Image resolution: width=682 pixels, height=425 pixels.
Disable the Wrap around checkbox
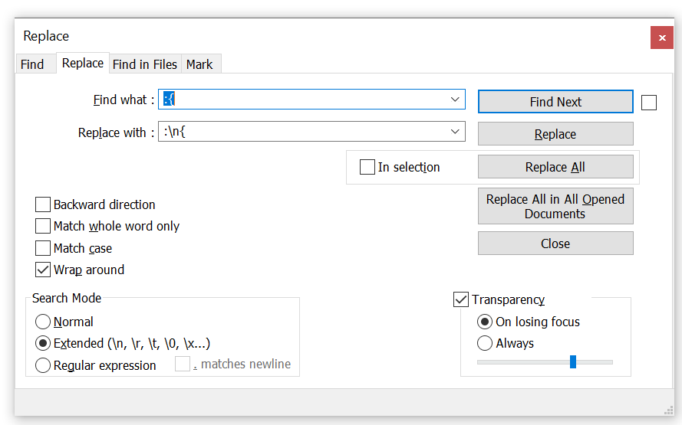pyautogui.click(x=43, y=270)
